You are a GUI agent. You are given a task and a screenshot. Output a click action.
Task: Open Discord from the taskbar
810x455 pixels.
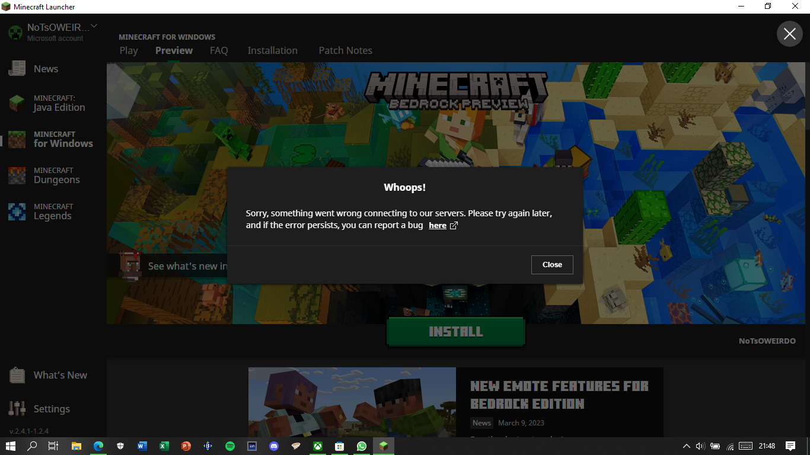[274, 446]
